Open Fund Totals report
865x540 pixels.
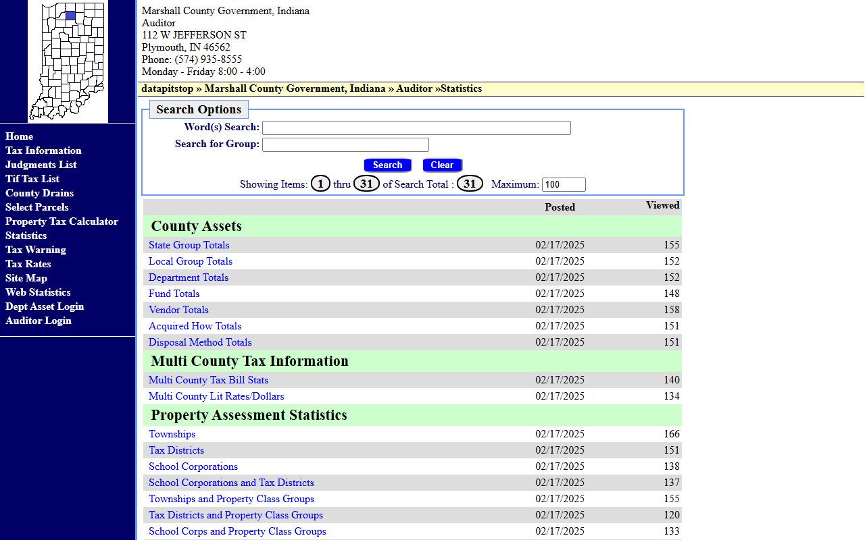[174, 294]
